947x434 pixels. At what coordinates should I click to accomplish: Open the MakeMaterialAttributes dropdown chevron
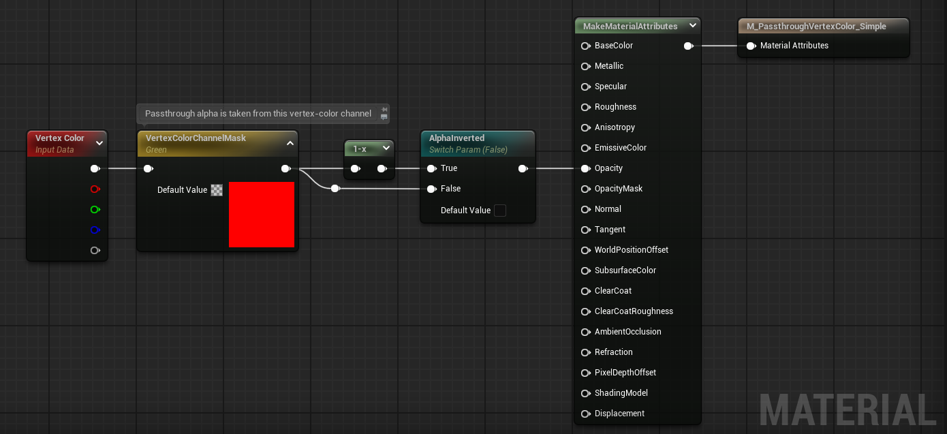click(x=693, y=25)
